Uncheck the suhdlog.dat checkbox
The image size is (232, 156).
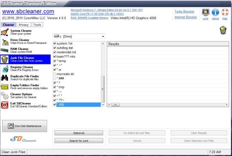[55, 48]
